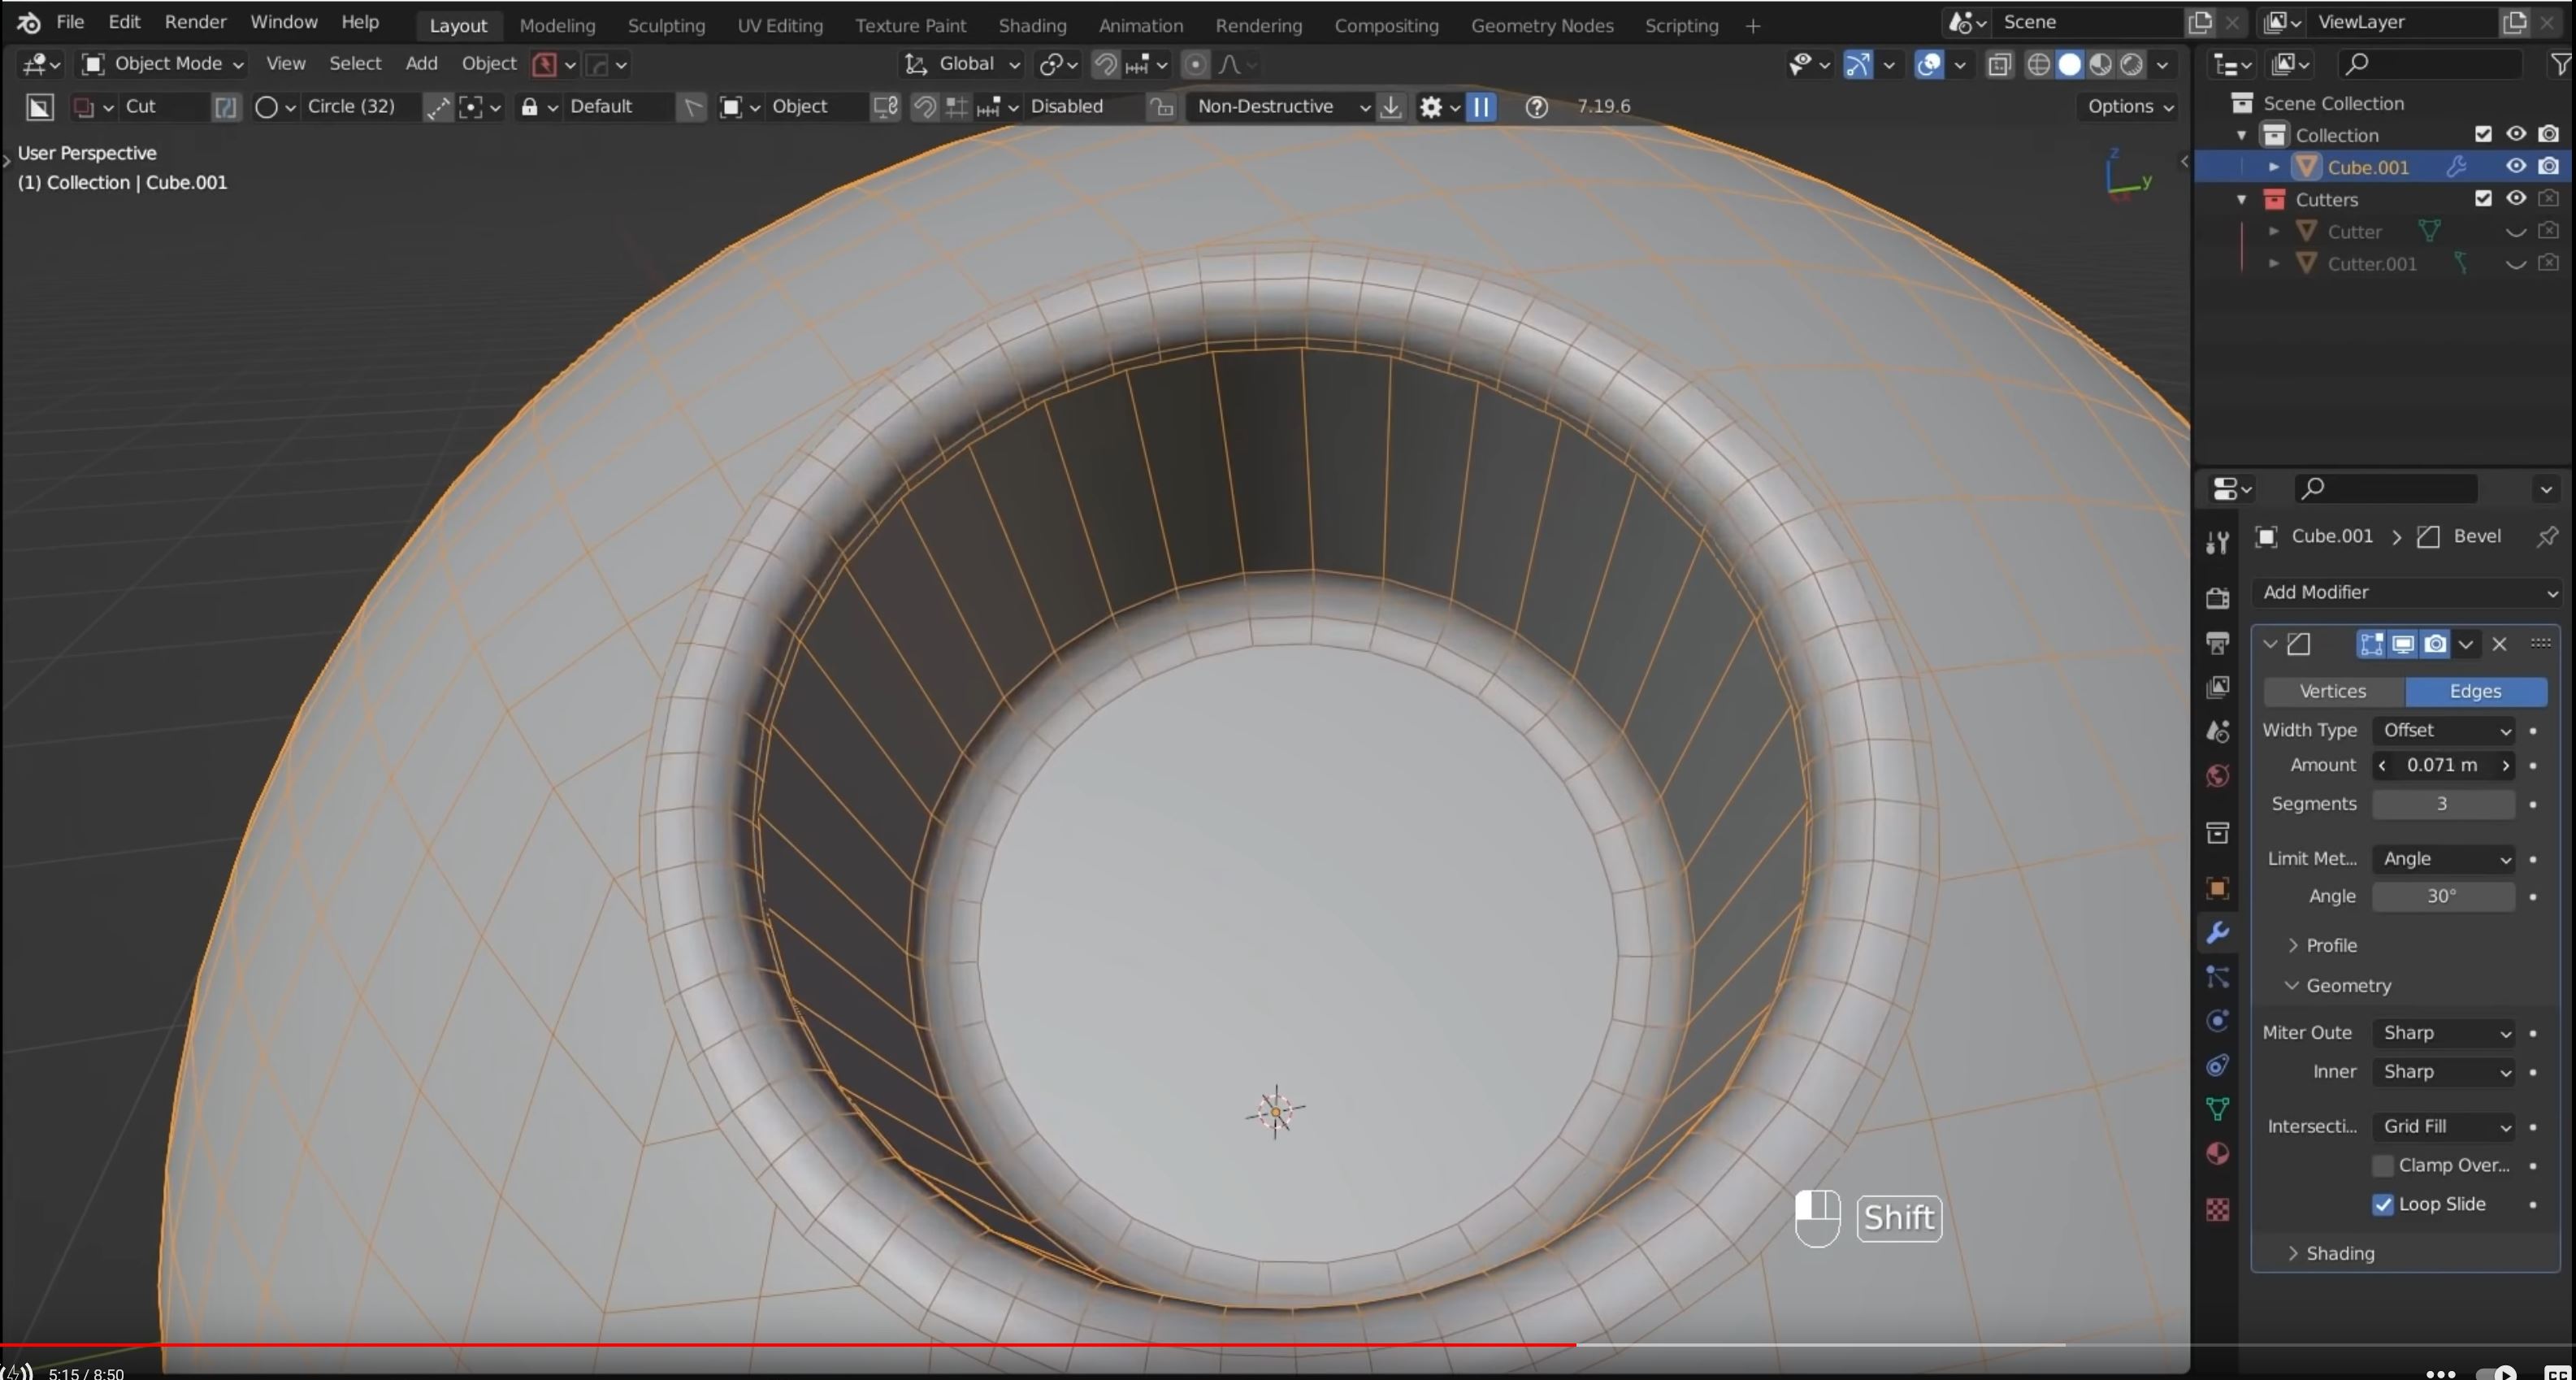Open the Output properties printer tab
Viewport: 2576px width, 1380px height.
pyautogui.click(x=2217, y=643)
